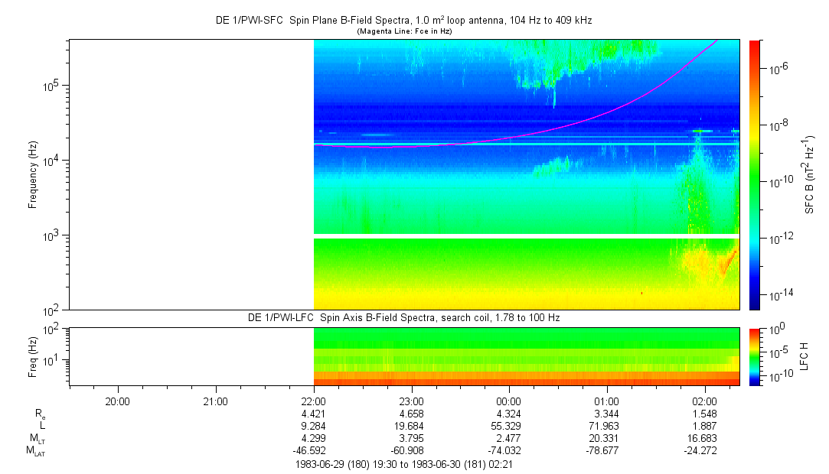Image resolution: width=829 pixels, height=474 pixels.
Task: Click the 10⁻⁶ SFC colorbar tick label
Action: click(777, 68)
